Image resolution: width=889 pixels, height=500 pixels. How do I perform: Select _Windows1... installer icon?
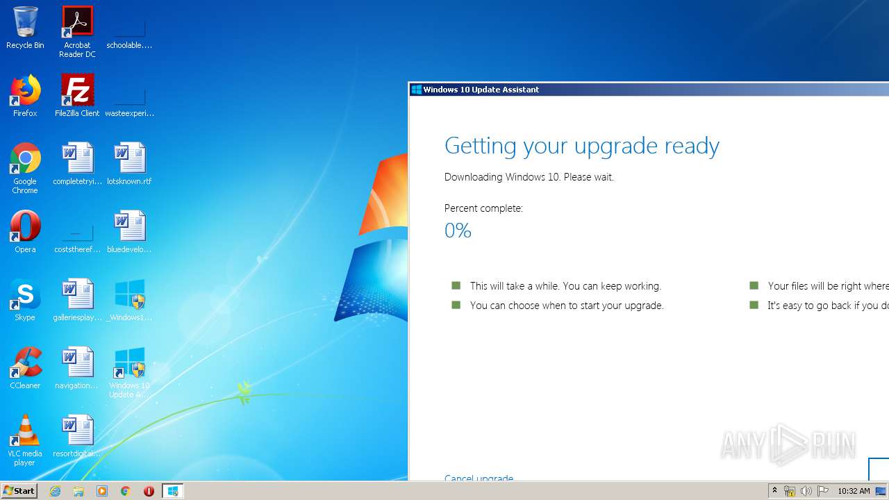[x=129, y=300]
